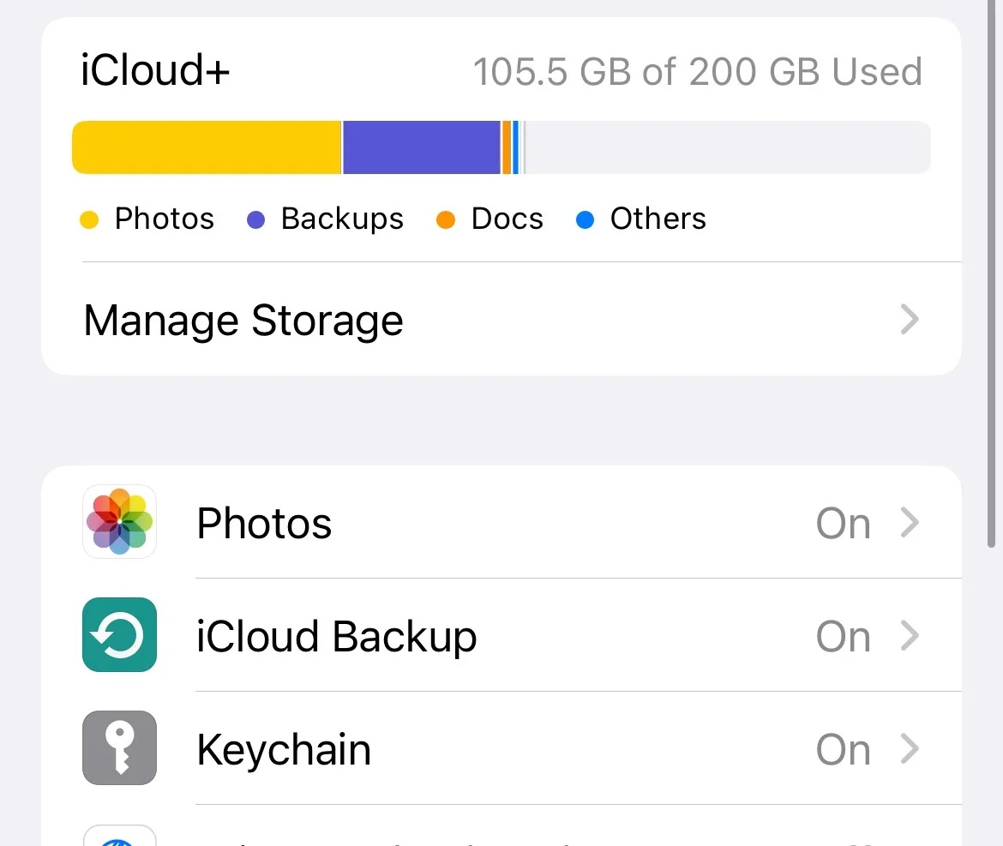Expand the iCloud Backup row chevron

[910, 636]
